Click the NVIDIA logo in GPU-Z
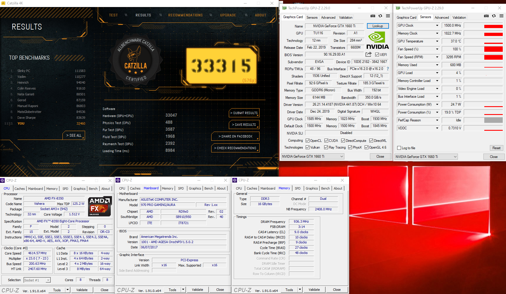Image resolution: width=506 pixels, height=294 pixels. coord(378,40)
